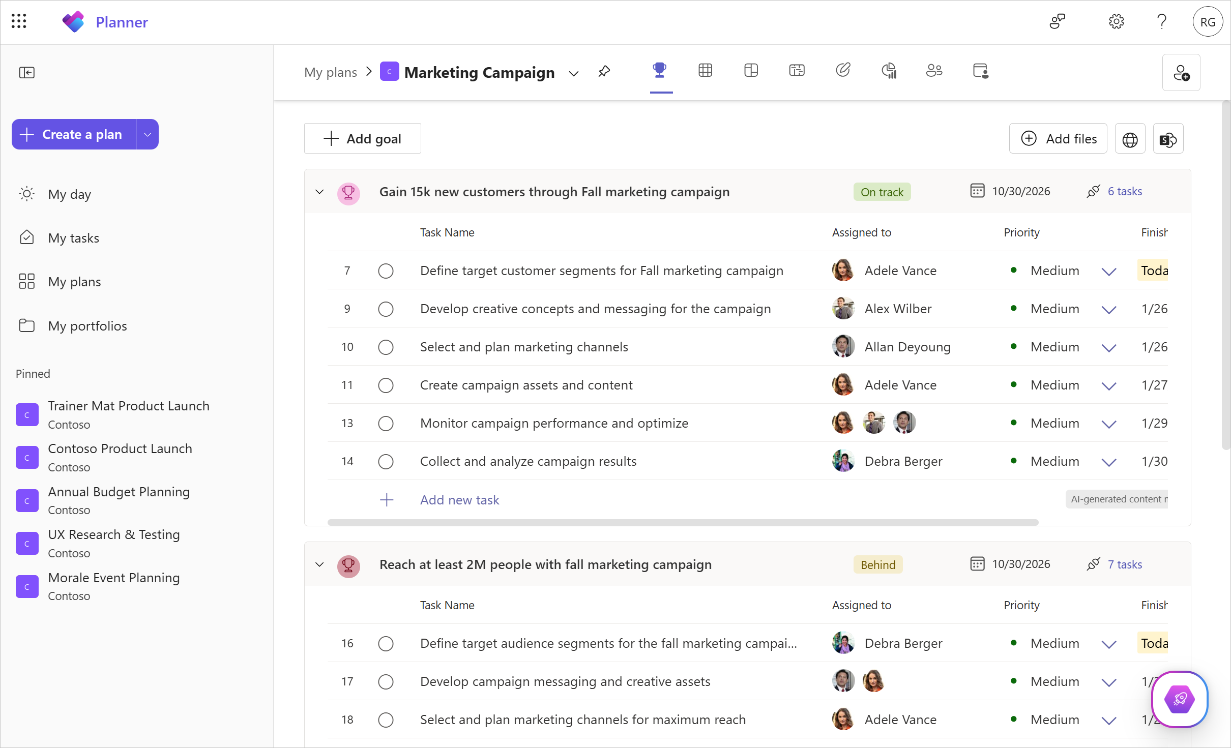This screenshot has height=748, width=1231.
Task: Check the circle for Create campaign assets task
Action: (x=386, y=385)
